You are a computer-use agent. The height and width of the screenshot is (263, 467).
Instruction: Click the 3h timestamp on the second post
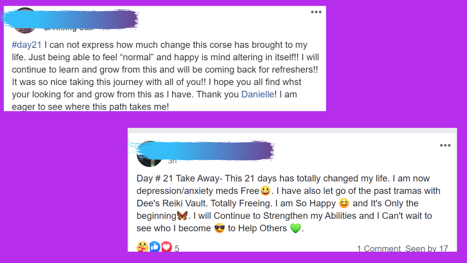(172, 161)
